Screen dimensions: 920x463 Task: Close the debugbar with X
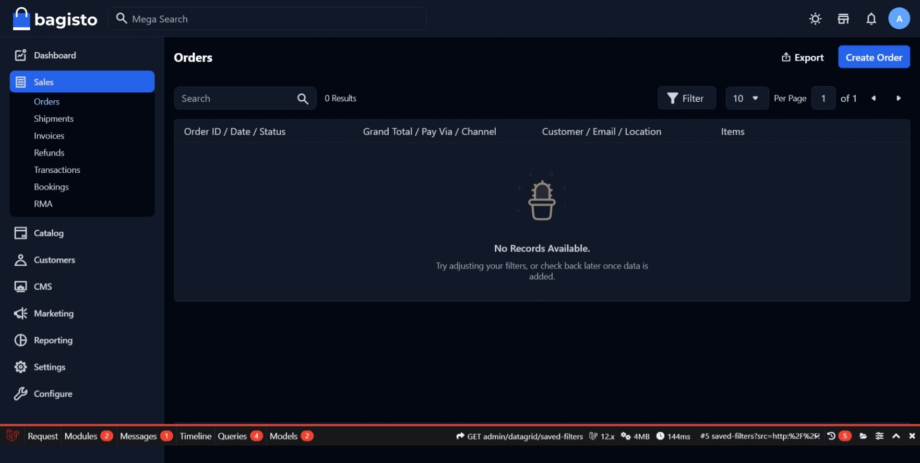pos(912,436)
